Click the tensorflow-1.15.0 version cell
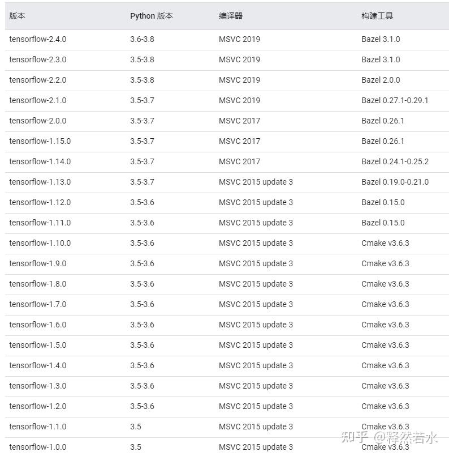This screenshot has height=456, width=449. (x=40, y=141)
